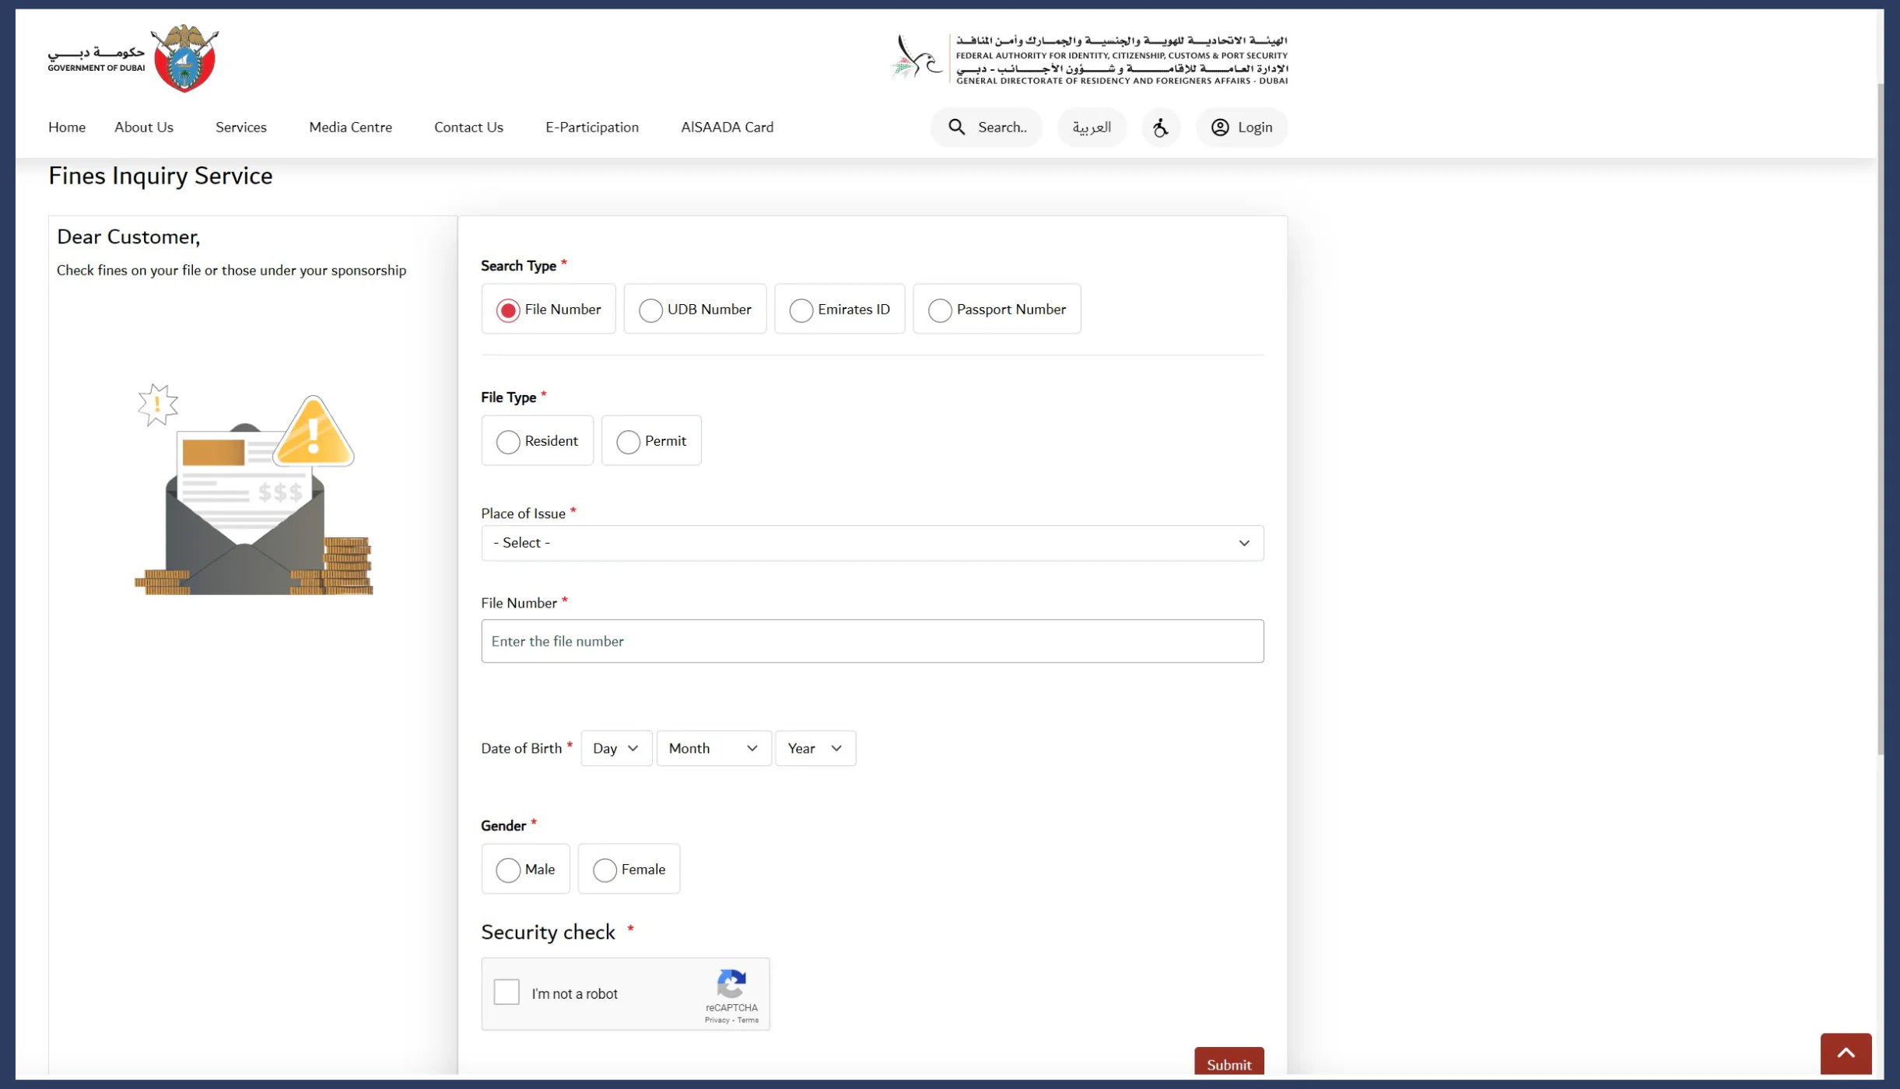Tick the I'm not a robot checkbox
1900x1089 pixels.
tap(507, 992)
